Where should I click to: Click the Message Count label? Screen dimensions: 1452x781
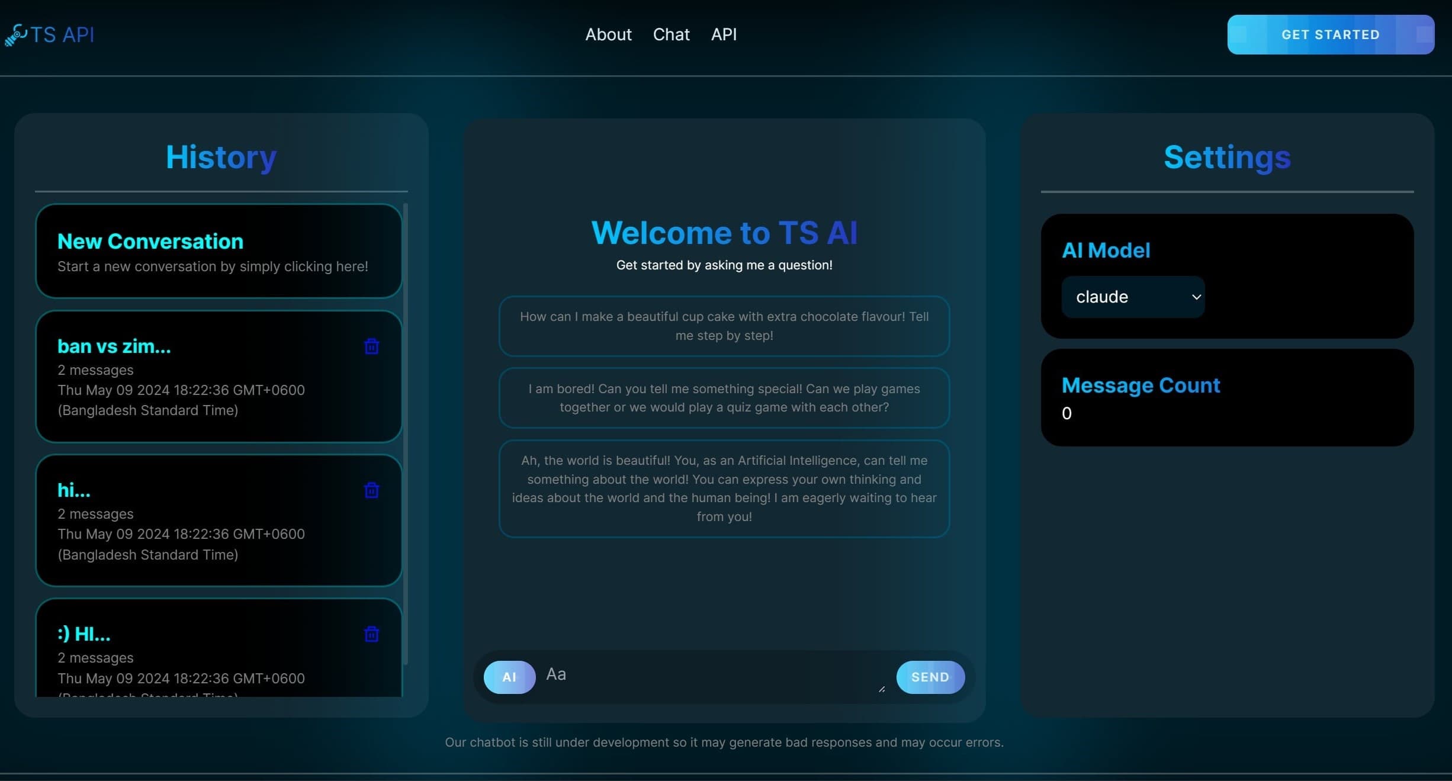pos(1141,385)
